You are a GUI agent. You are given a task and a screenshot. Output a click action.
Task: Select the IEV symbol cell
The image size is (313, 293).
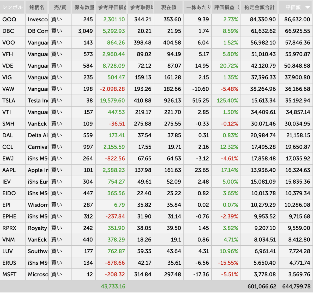pos(13,182)
